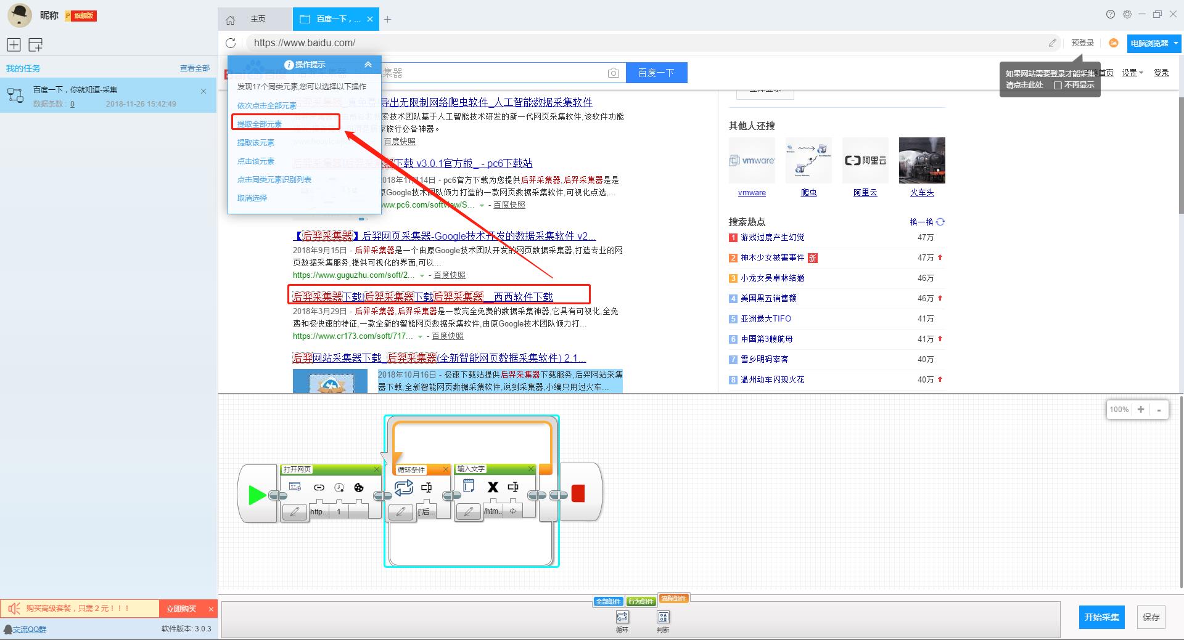Open the Baidu 设置 dropdown
Image resolution: width=1184 pixels, height=640 pixels.
click(x=1132, y=73)
